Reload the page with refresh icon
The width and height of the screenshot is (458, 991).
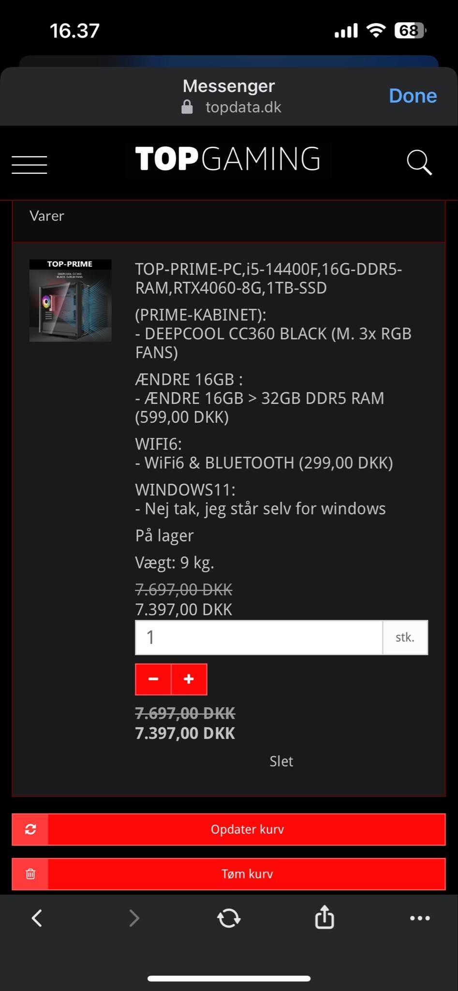(x=229, y=918)
